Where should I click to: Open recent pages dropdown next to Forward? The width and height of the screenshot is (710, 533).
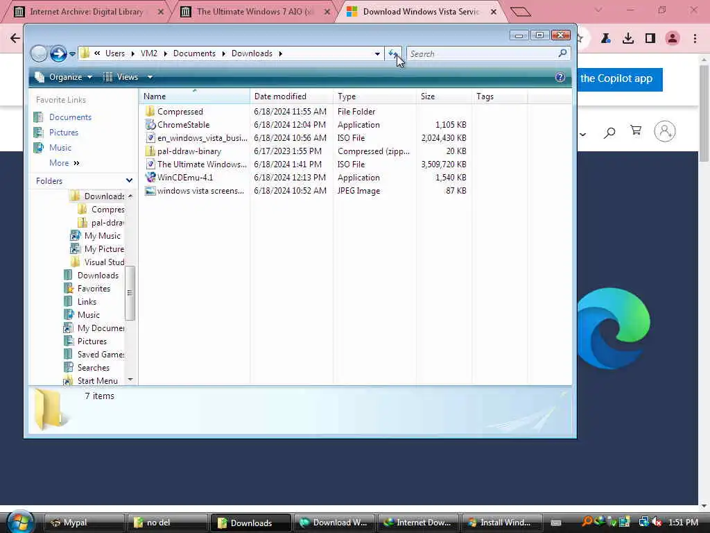coord(72,54)
